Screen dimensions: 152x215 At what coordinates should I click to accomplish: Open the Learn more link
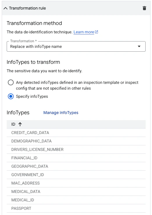pos(84,32)
